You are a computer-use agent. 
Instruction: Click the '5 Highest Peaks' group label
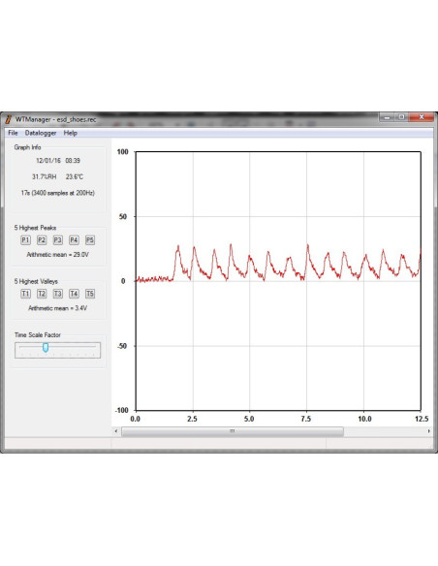(x=35, y=228)
